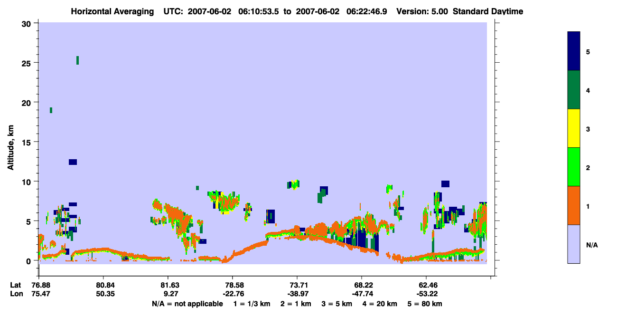Click the 20 altitude tick label
This screenshot has width=617, height=317.
[x=28, y=102]
